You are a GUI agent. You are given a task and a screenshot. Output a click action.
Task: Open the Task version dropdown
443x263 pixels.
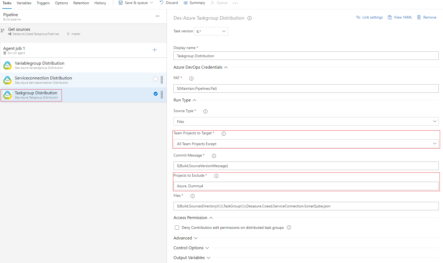[x=211, y=31]
